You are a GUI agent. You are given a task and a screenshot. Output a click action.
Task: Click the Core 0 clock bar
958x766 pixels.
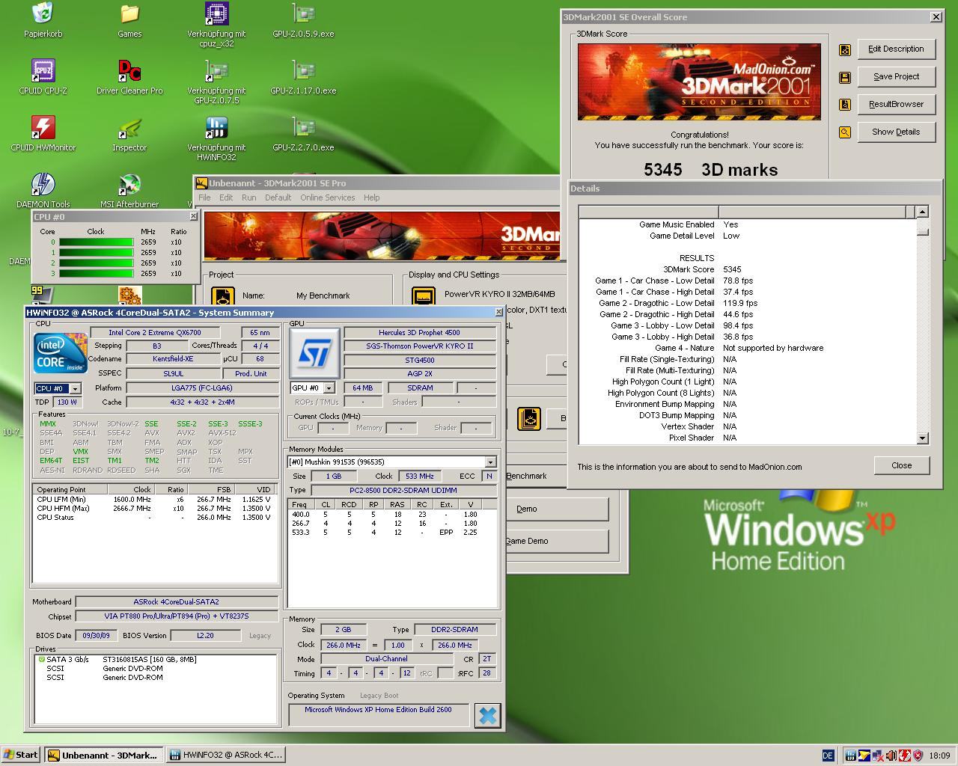click(x=96, y=242)
